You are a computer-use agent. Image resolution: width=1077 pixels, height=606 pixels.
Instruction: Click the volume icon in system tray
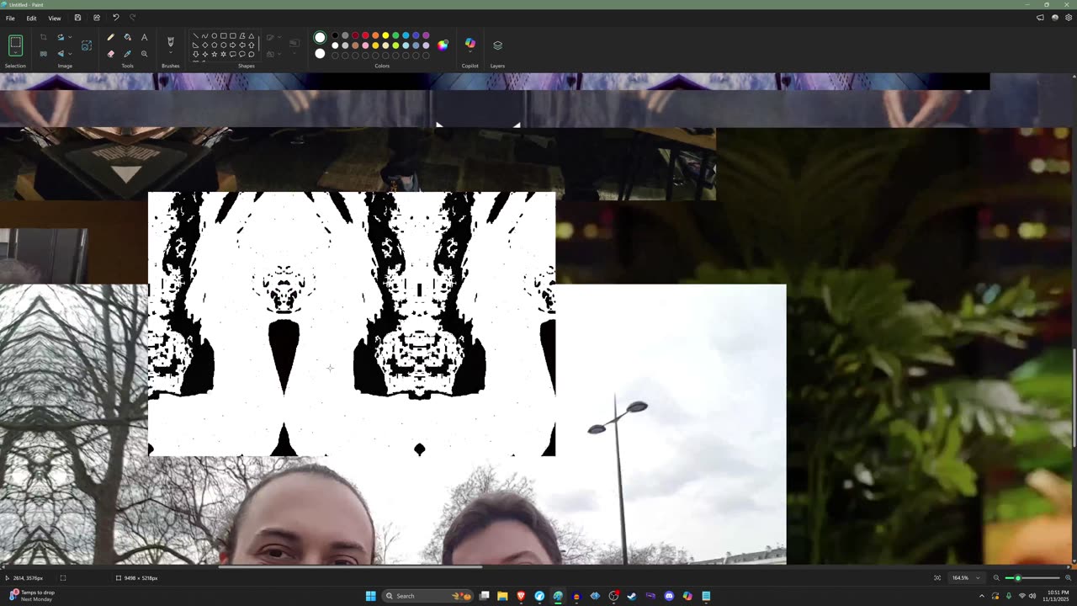pos(1032,596)
